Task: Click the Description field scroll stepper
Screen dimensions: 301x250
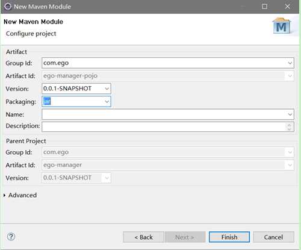Action: [x=289, y=127]
